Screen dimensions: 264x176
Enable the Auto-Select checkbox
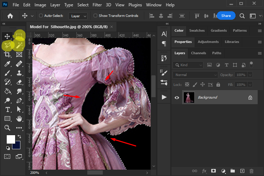coord(41,16)
